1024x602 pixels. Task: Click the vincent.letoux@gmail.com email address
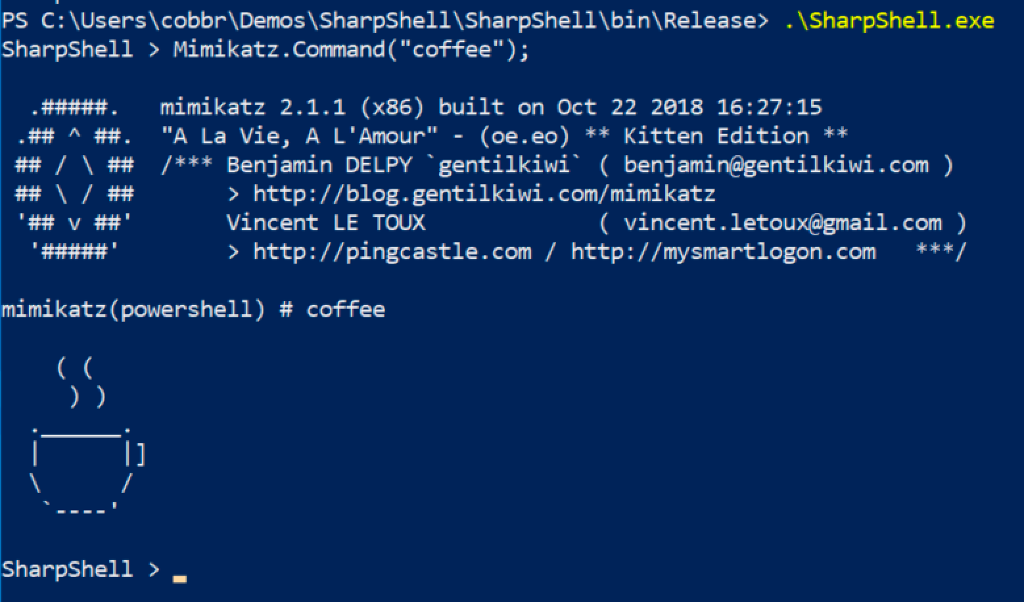tap(782, 223)
